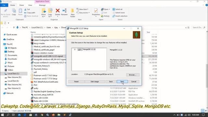Click the red Delete icon
Viewport: 208px width, 117px height.
click(x=58, y=11)
